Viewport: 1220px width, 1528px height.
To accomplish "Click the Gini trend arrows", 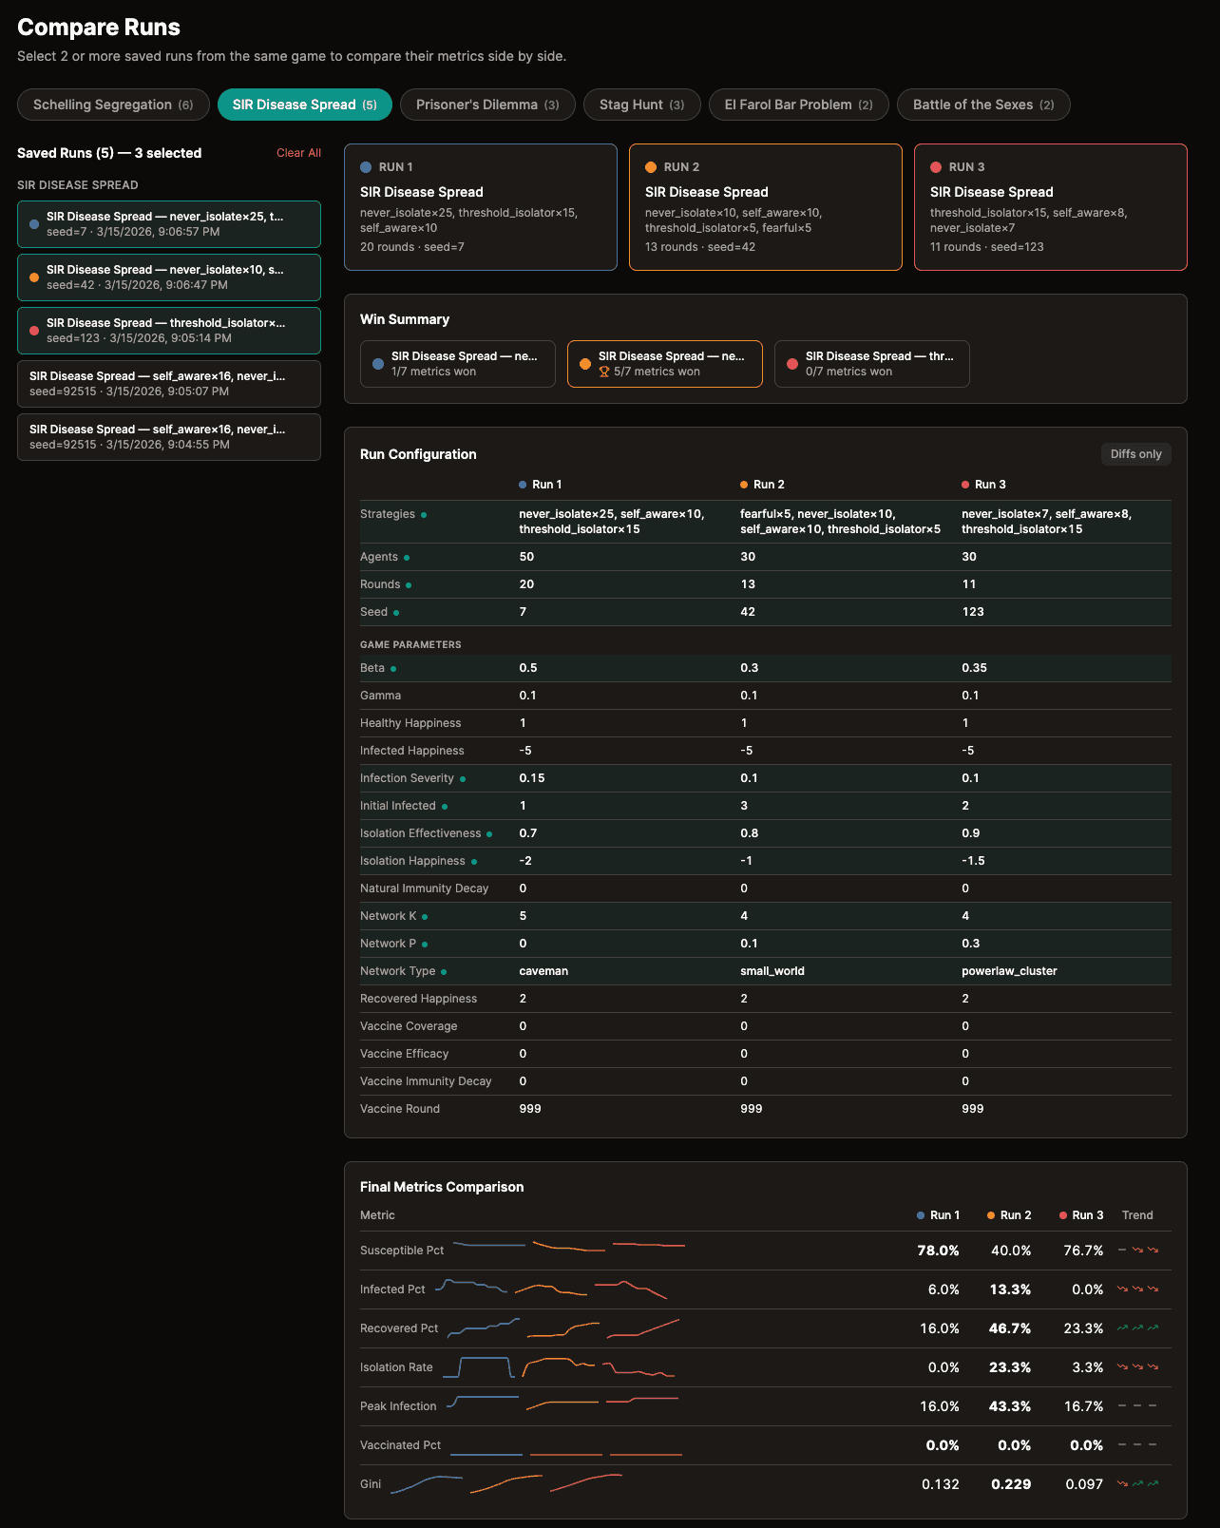I will (1137, 1484).
